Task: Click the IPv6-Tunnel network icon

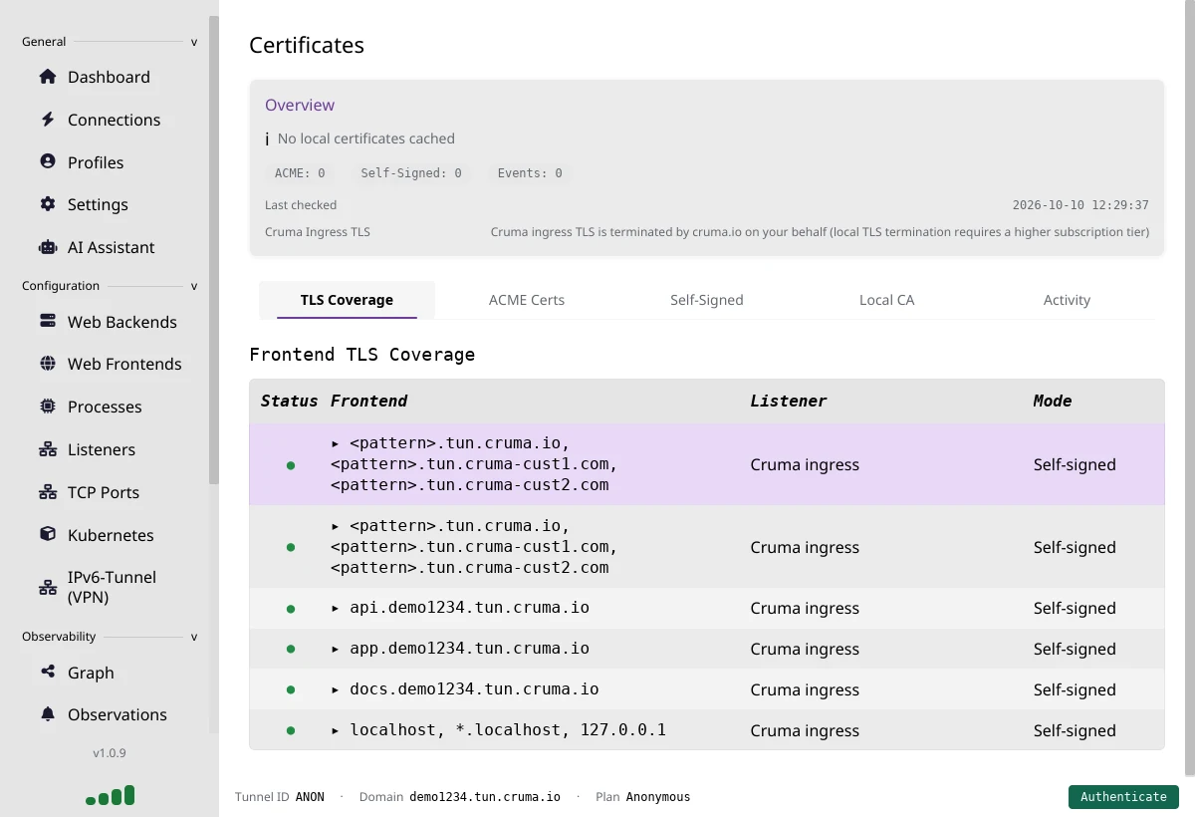Action: [x=48, y=587]
